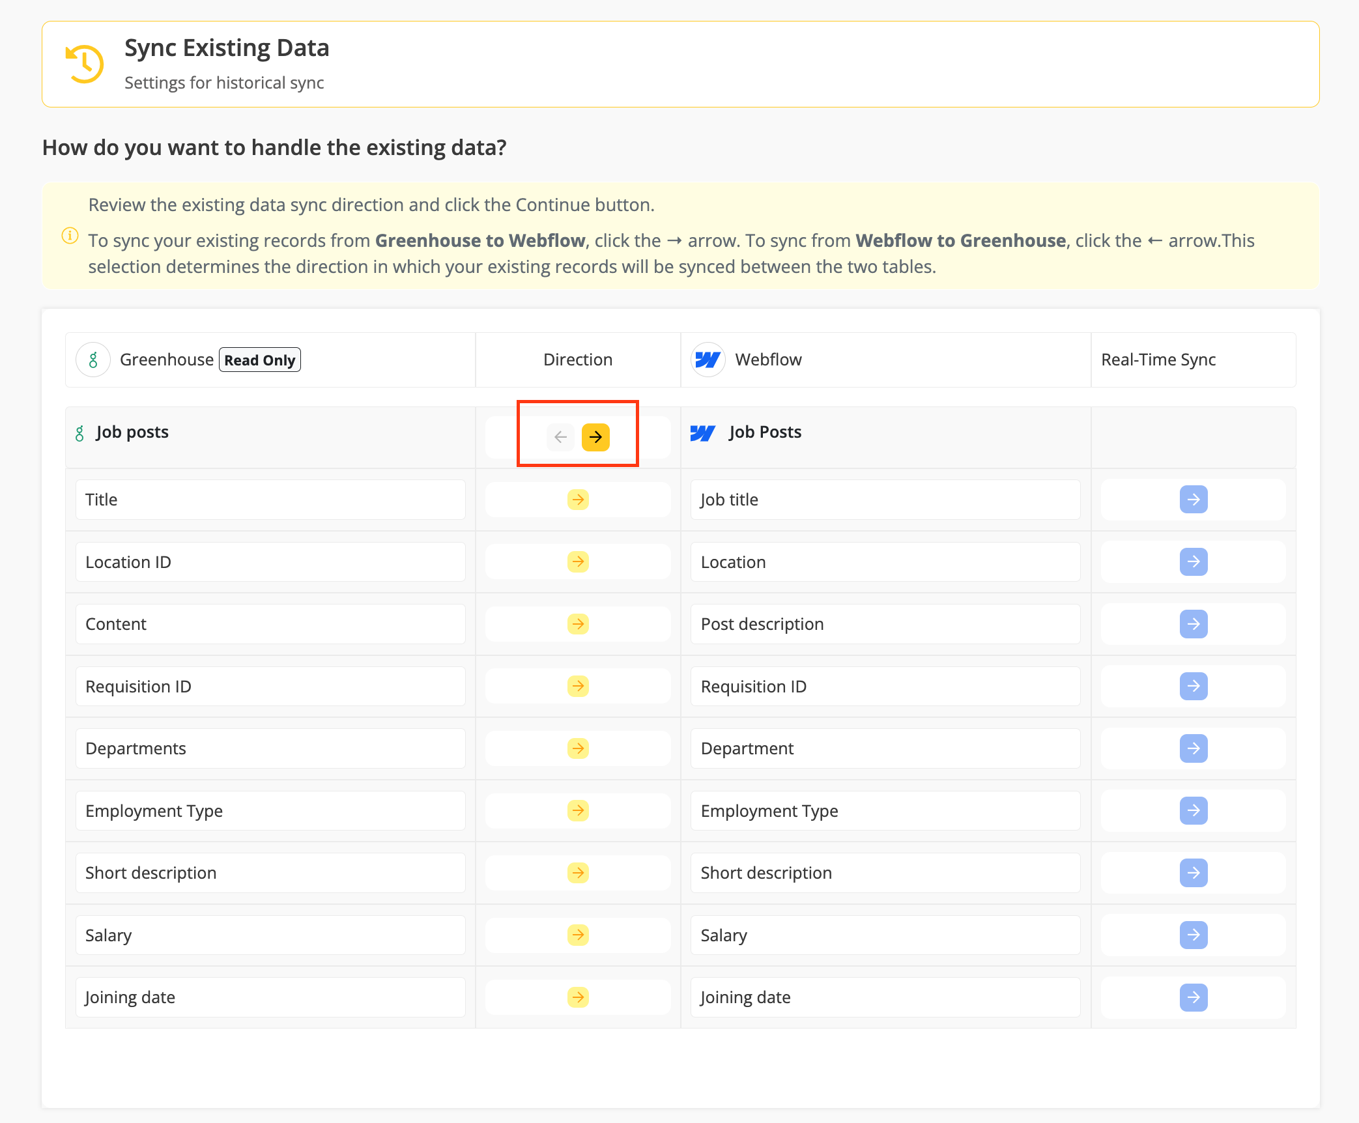Click the yellow direction arrow in Joining date row

(x=578, y=997)
